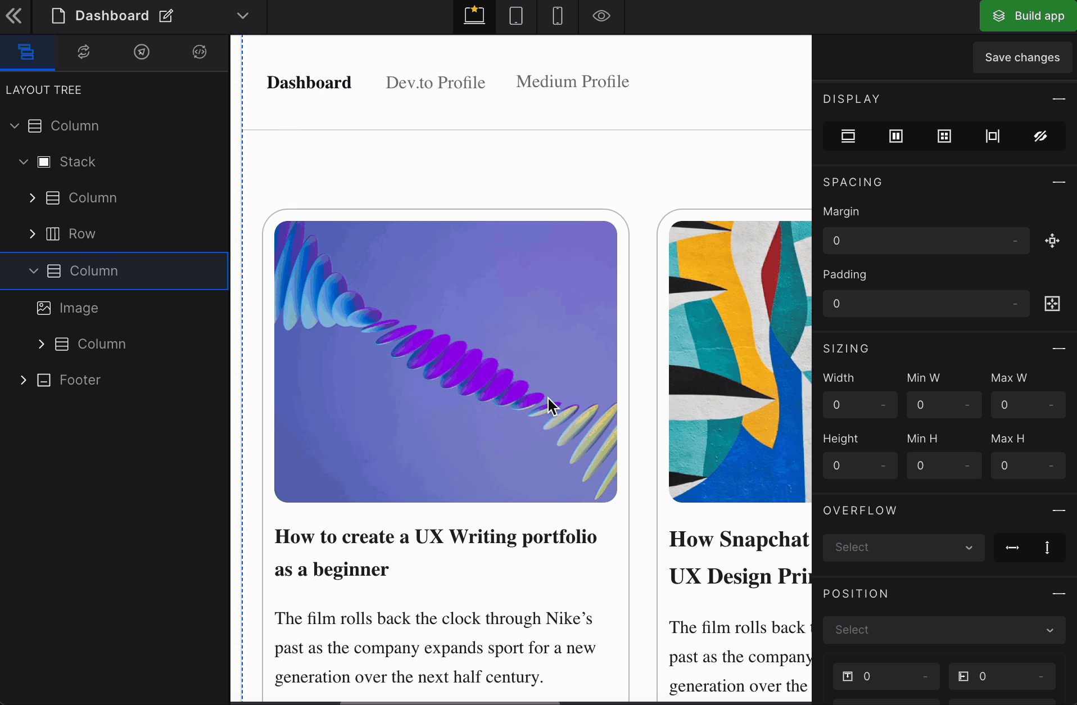Click the page document icon beside Dashboard
The image size is (1077, 705).
click(x=58, y=16)
